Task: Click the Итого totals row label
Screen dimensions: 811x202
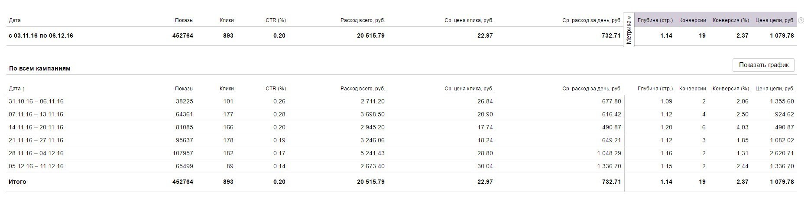Action: [17, 182]
